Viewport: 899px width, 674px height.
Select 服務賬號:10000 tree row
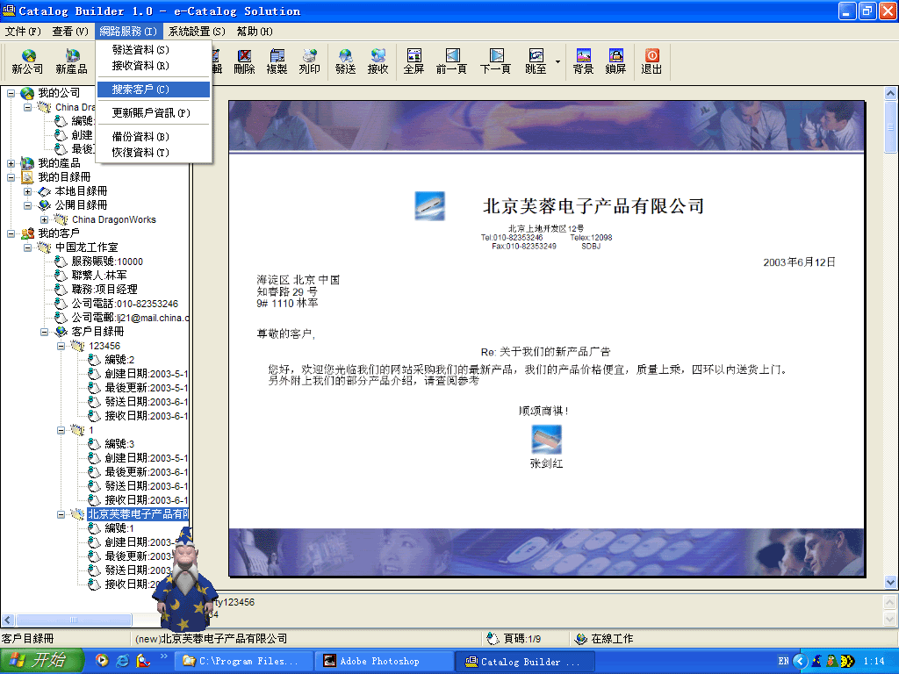[107, 262]
